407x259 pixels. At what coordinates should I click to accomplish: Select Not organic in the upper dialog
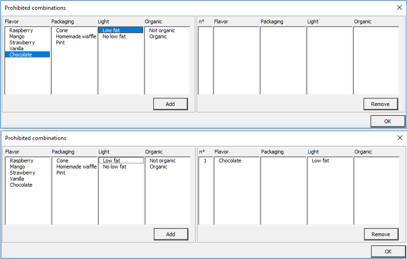[162, 30]
